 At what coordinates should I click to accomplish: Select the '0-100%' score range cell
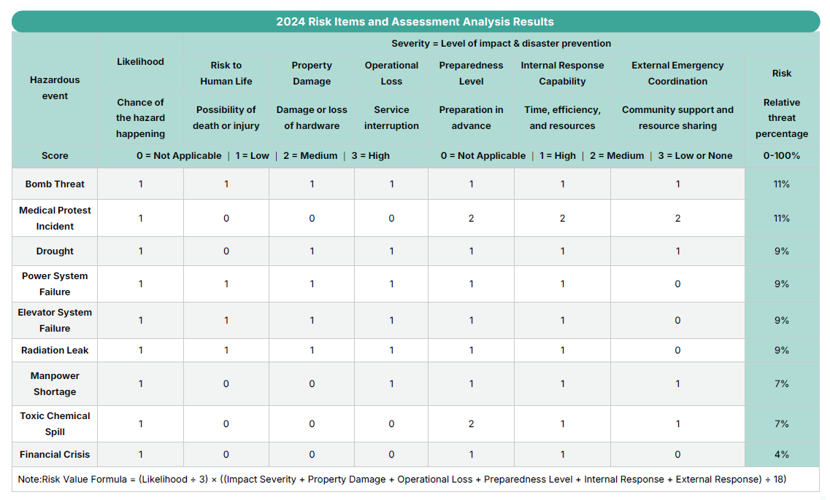[x=781, y=155]
